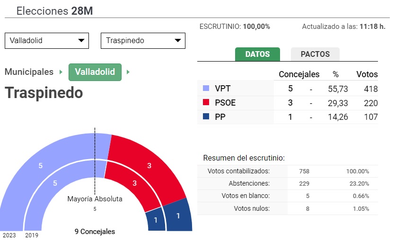395x243 pixels.
Task: Click the PSOE red color square
Action: pyautogui.click(x=206, y=102)
